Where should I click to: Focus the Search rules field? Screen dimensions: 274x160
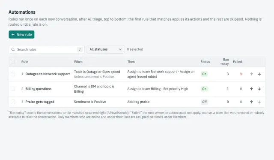click(47, 49)
